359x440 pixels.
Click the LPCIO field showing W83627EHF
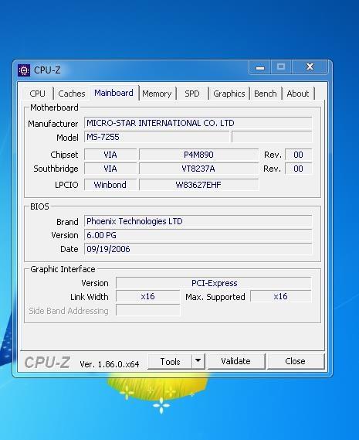pos(198,185)
